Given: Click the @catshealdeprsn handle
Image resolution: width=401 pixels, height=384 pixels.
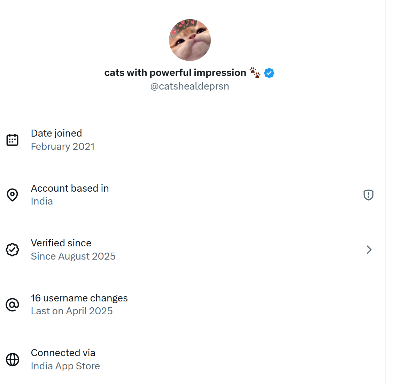Looking at the screenshot, I should coord(190,86).
